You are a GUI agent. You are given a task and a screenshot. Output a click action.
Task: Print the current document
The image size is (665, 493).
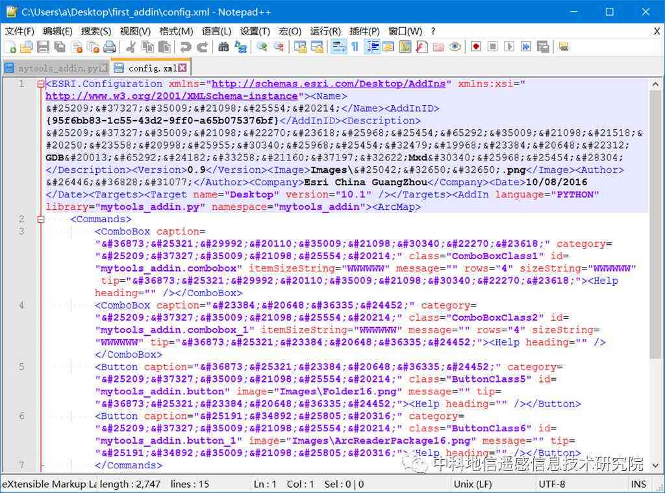pos(109,47)
